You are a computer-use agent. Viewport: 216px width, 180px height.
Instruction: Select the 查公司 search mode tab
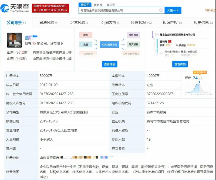click(85, 5)
